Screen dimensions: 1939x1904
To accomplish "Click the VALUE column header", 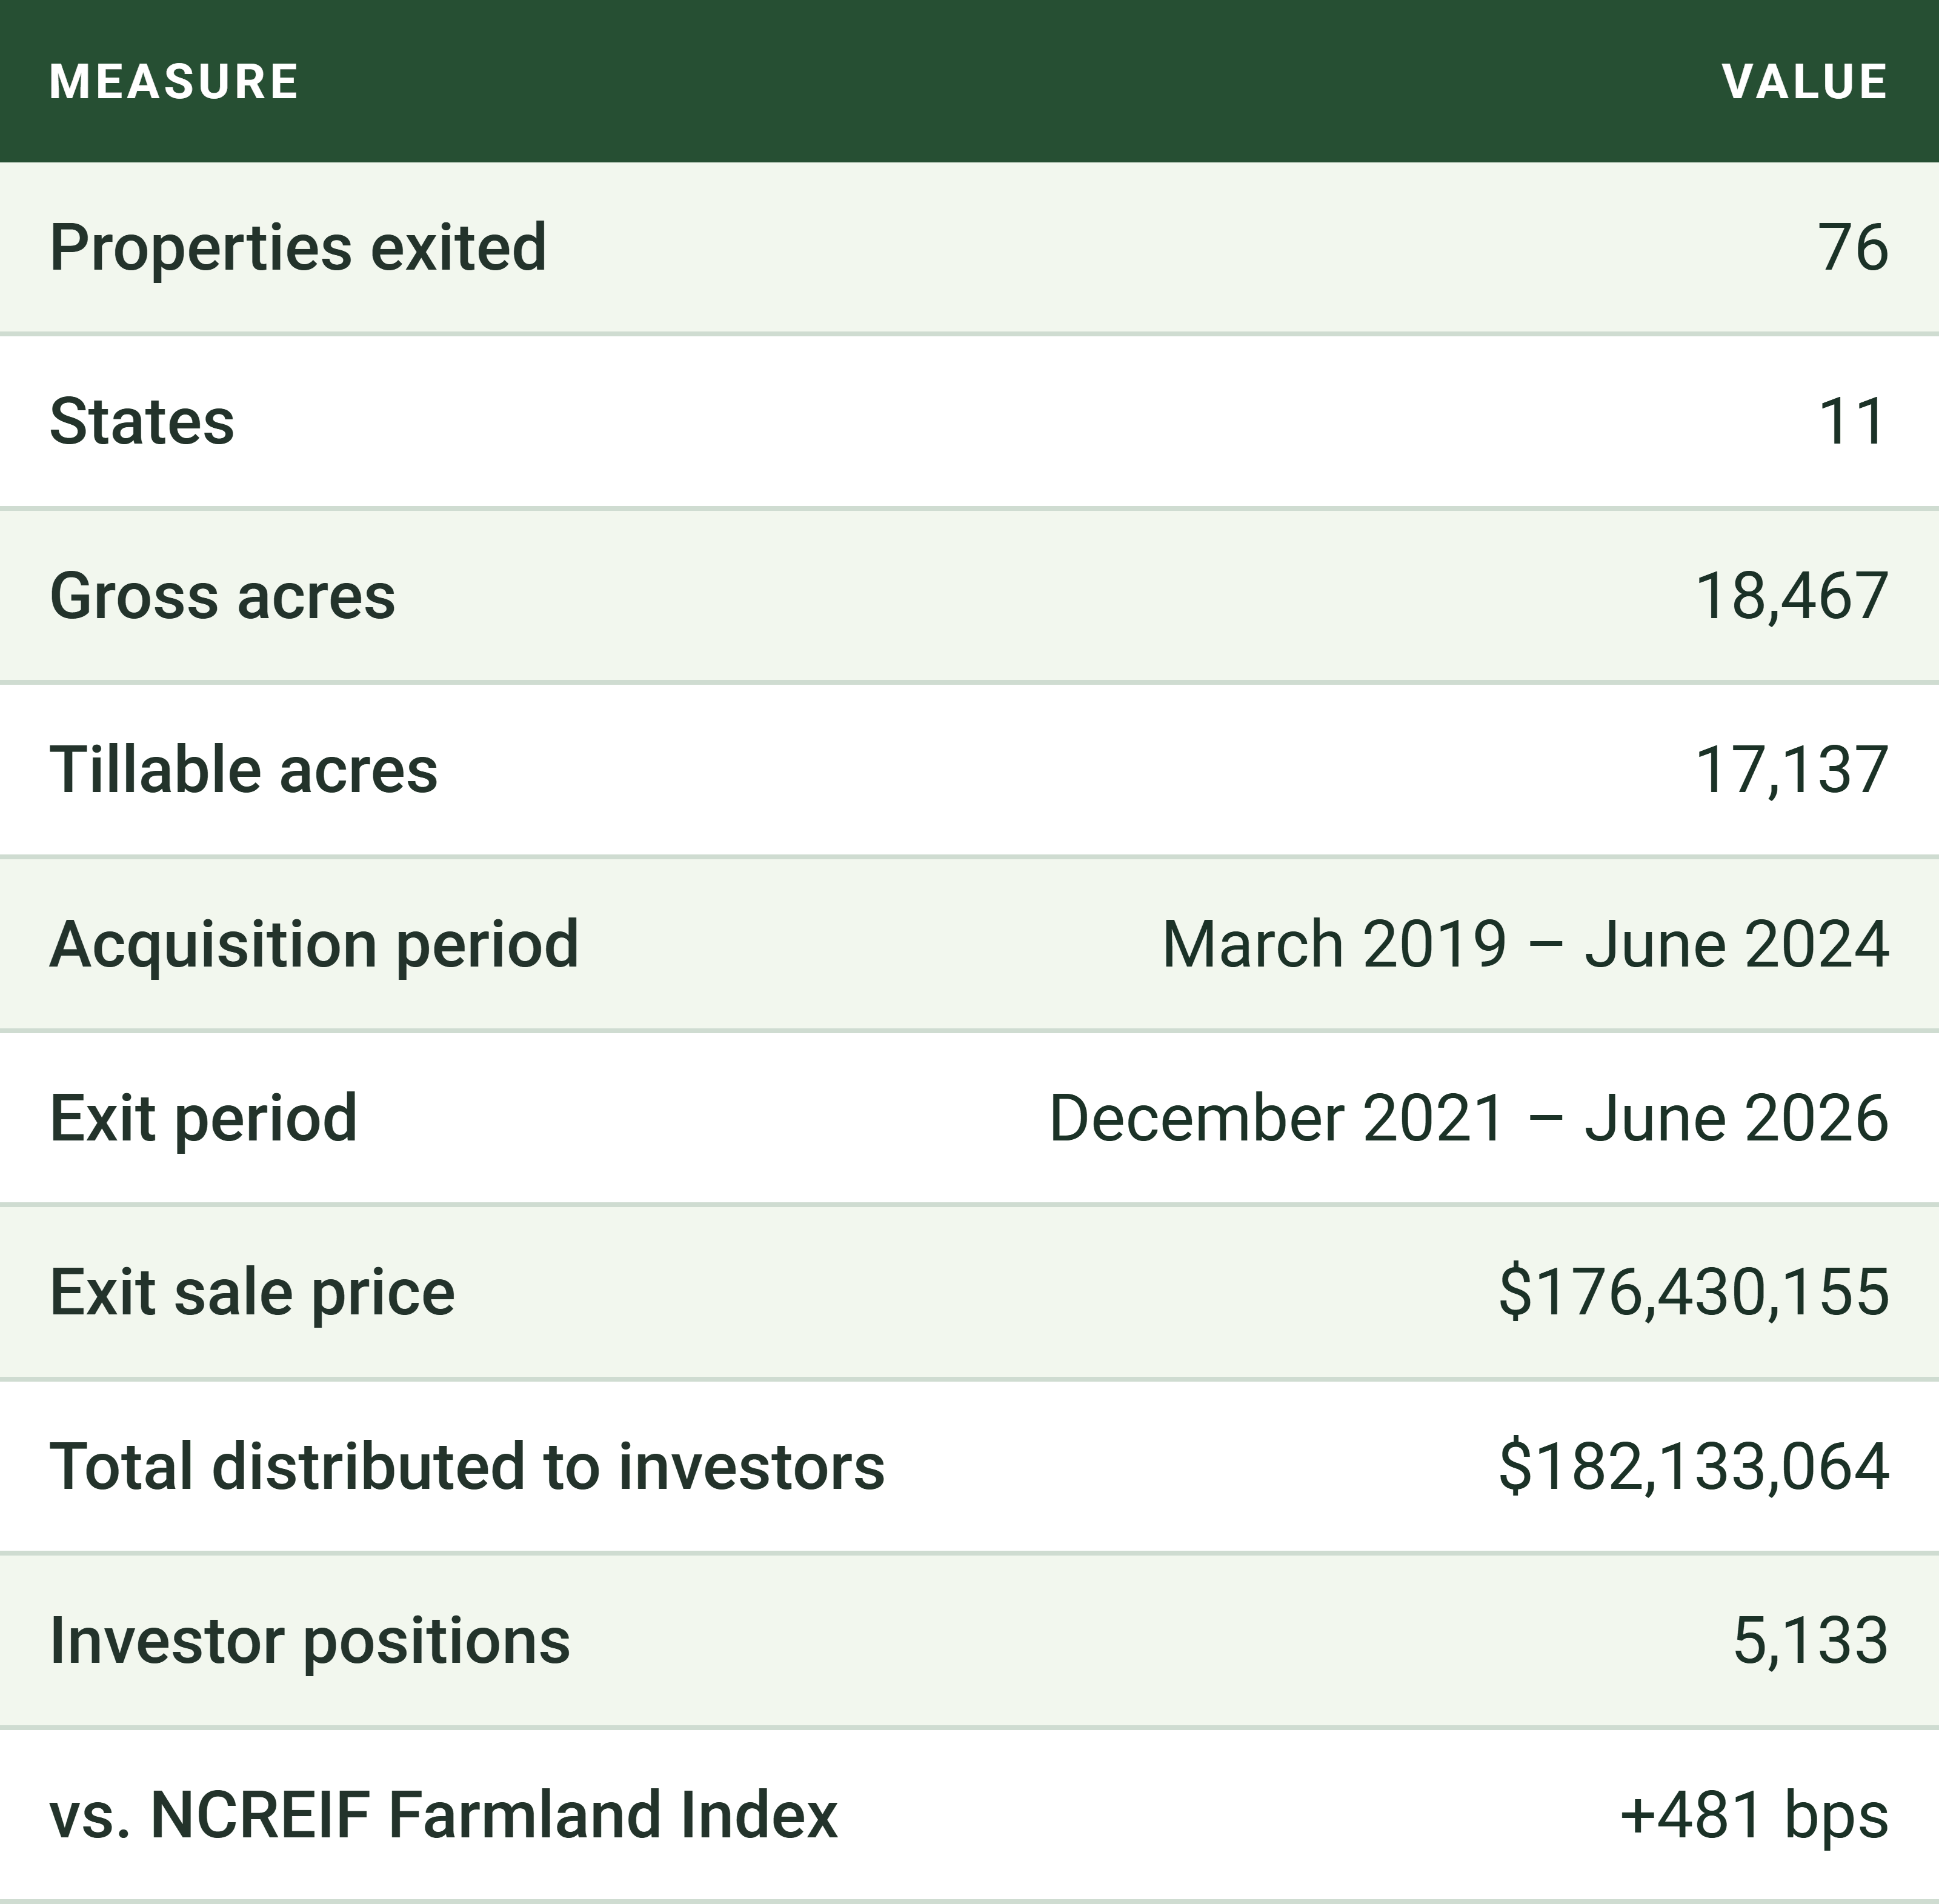I will 1805,82.
